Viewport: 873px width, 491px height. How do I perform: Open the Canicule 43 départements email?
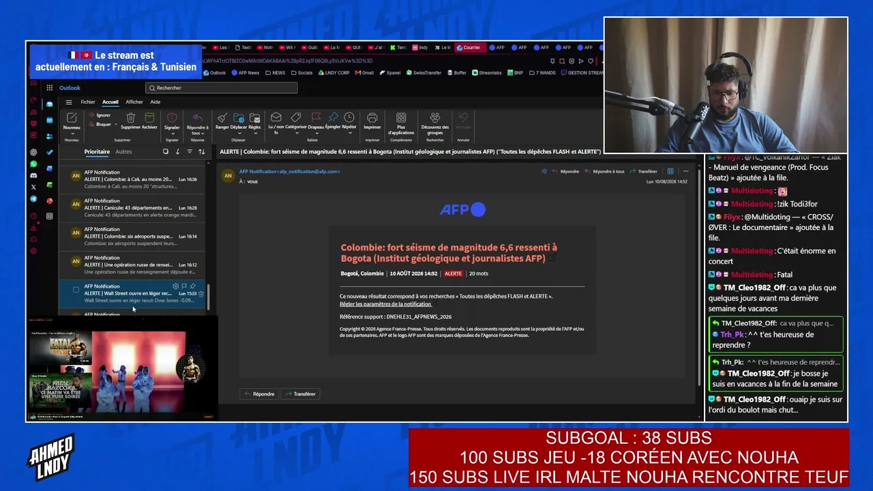(x=133, y=208)
